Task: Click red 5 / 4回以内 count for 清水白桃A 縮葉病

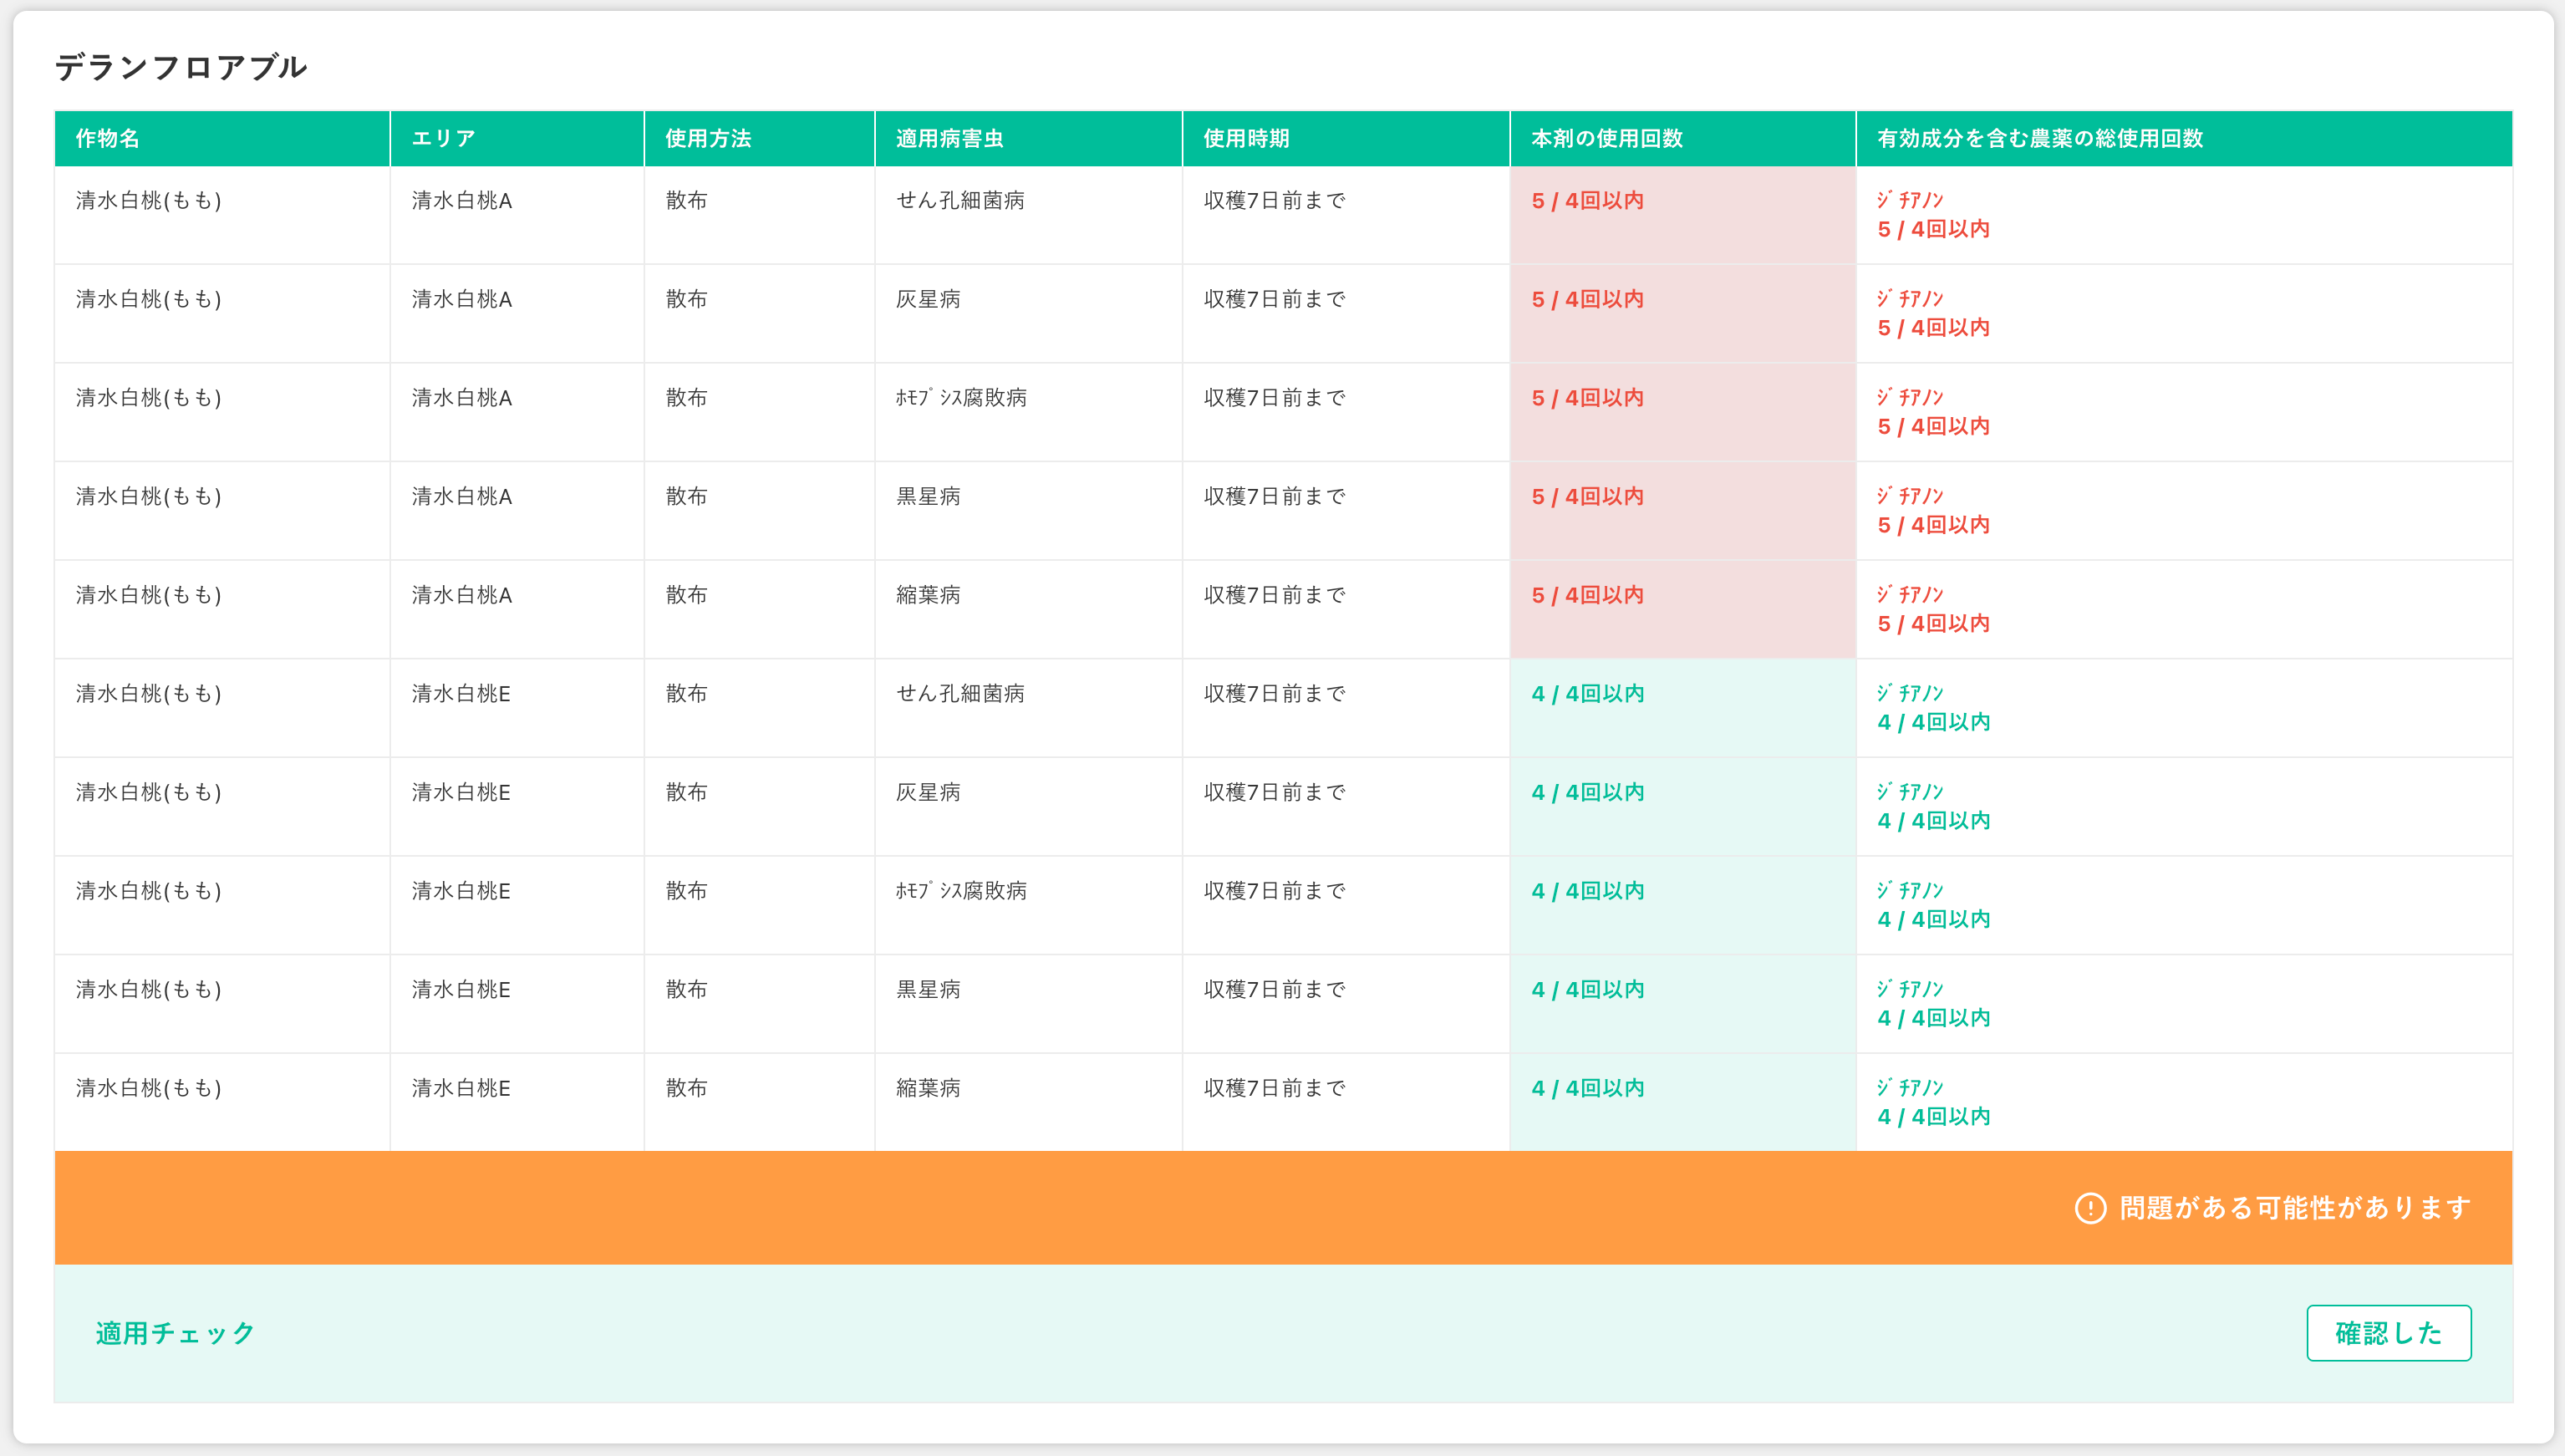Action: [1587, 595]
